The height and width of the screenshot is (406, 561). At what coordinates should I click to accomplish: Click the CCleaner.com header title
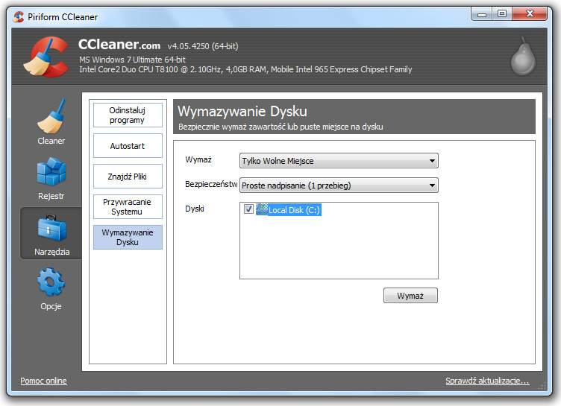[119, 44]
